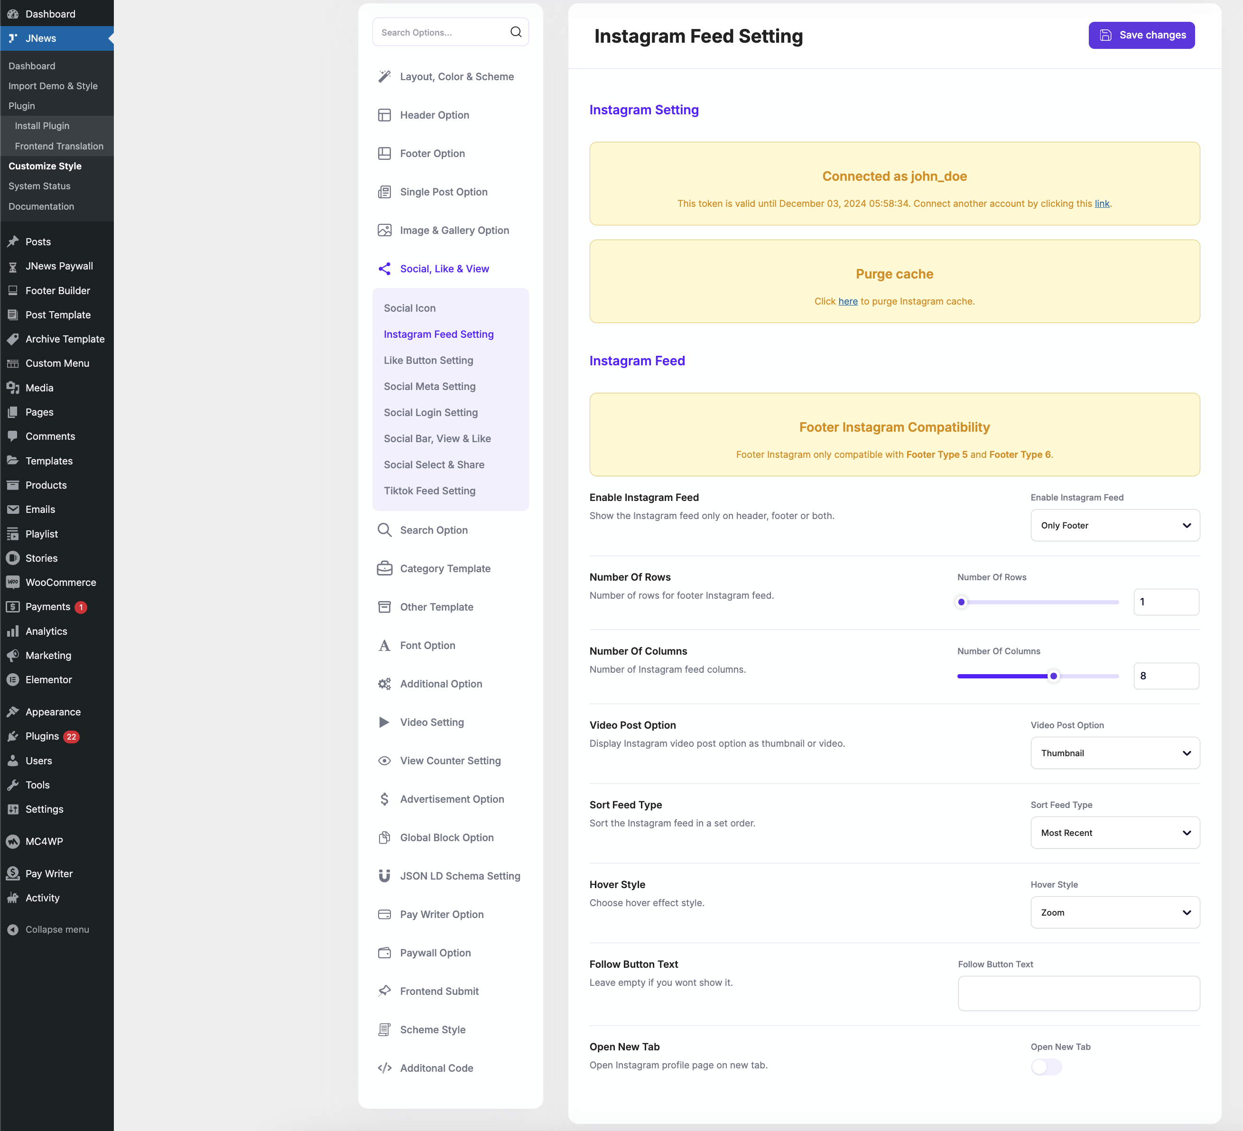Click the Image & Gallery Option icon

[x=384, y=230]
